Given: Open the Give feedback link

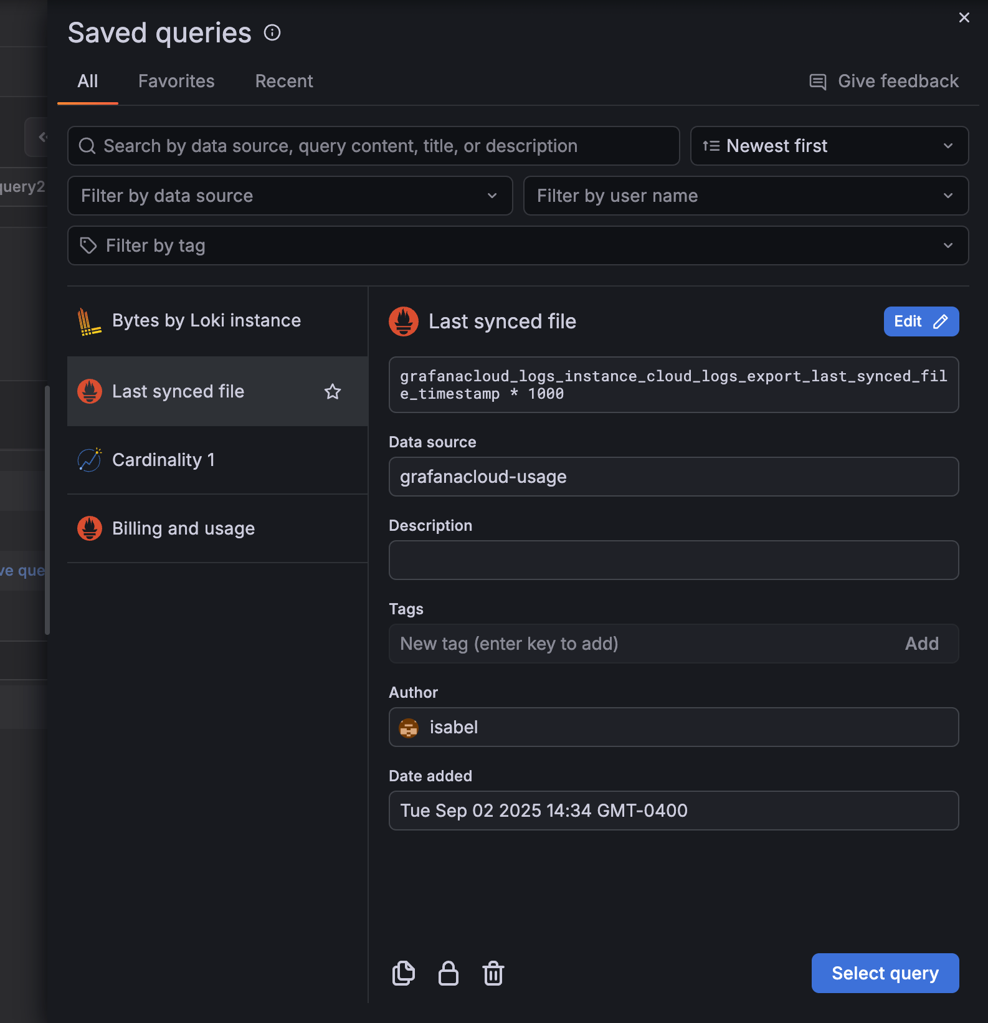Looking at the screenshot, I should coord(883,81).
